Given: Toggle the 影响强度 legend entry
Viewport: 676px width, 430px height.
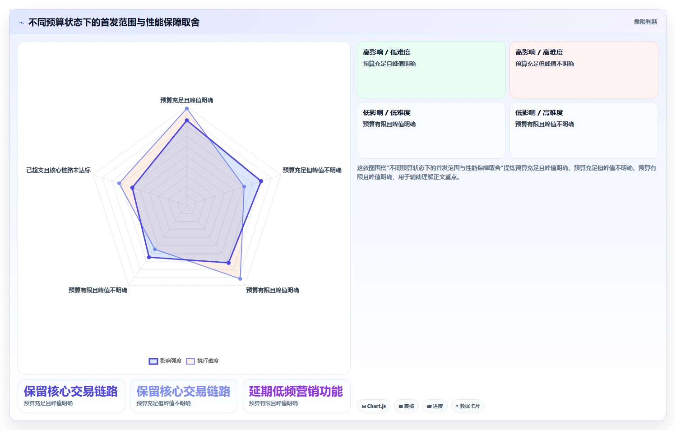Looking at the screenshot, I should point(165,361).
